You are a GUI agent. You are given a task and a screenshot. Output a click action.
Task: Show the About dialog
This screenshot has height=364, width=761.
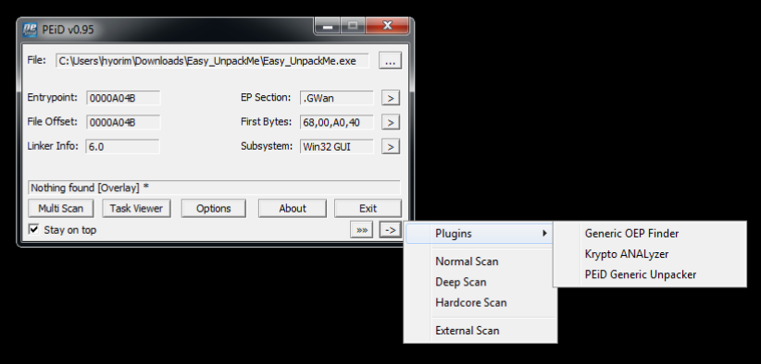coord(293,209)
